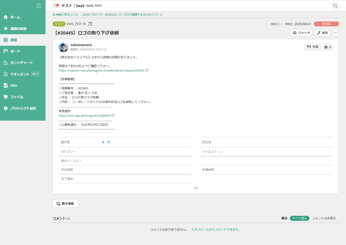
Task: Click the Gantt chart icon
Action: [6, 63]
